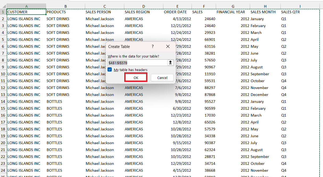Click the table data range input field
Image resolution: width=323 pixels, height=177 pixels.
point(137,63)
